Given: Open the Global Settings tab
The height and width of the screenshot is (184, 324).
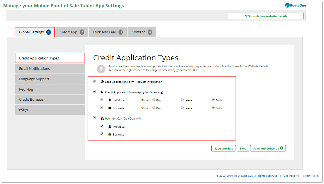Looking at the screenshot, I should pos(35,32).
